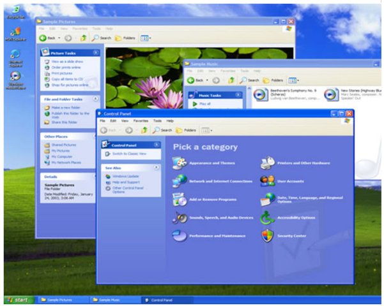Viewport: 384px width, 306px height.
Task: Click Search in Sample Music toolbar
Action: point(249,80)
